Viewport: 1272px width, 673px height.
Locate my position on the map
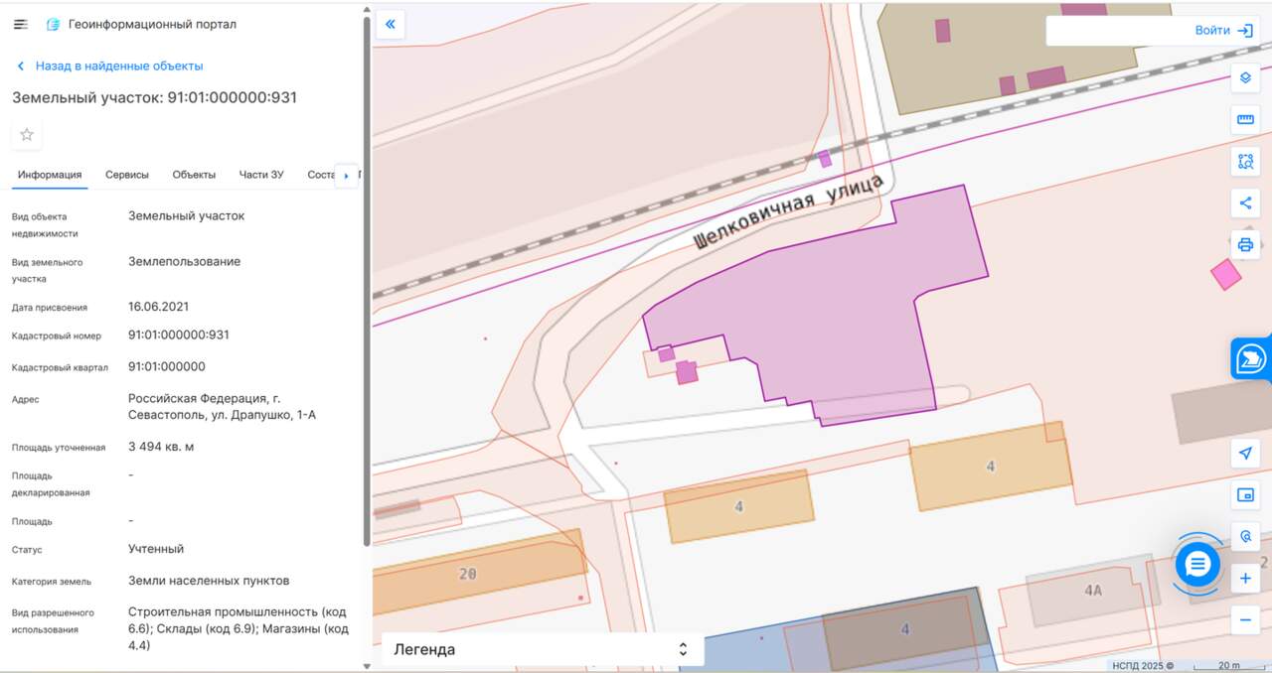pyautogui.click(x=1245, y=454)
